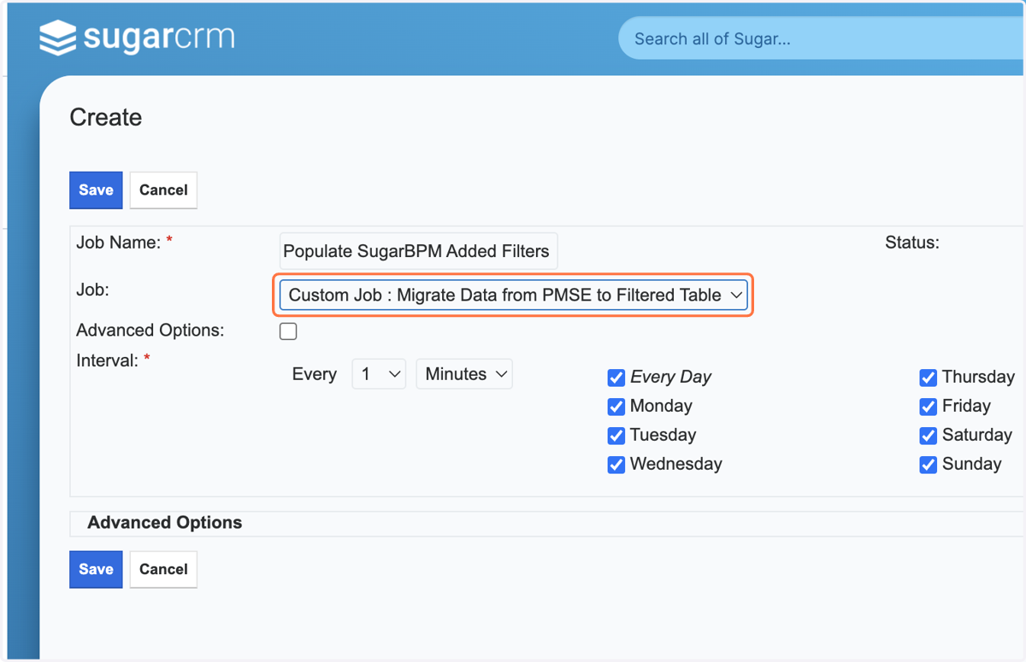Edit the Job Name input field
The width and height of the screenshot is (1026, 662).
[x=418, y=251]
